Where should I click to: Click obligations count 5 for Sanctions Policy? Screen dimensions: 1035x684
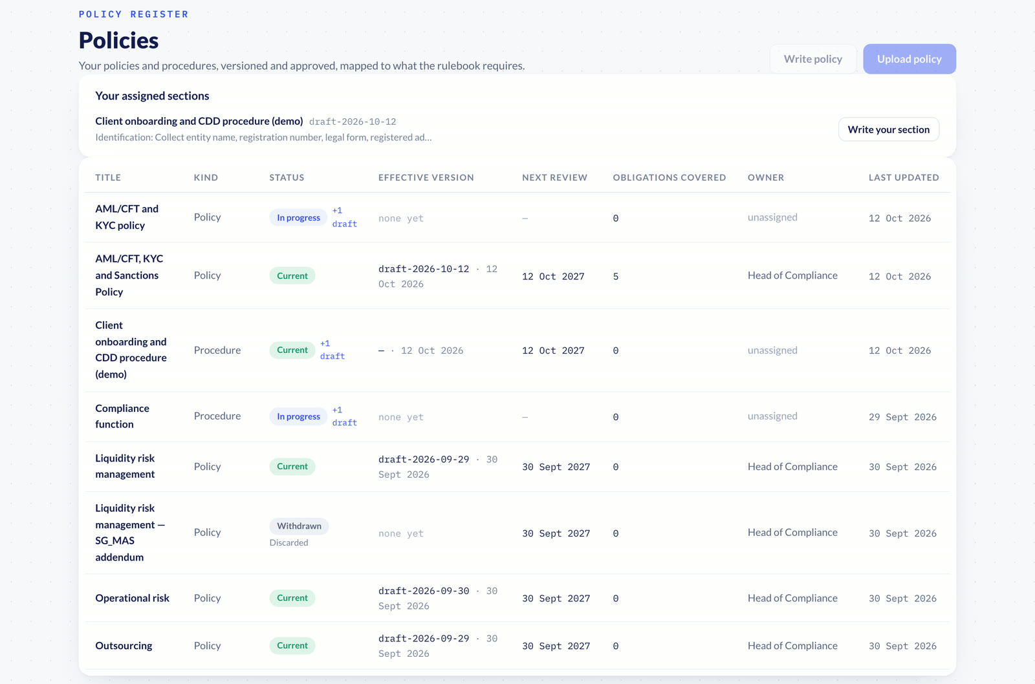tap(616, 276)
